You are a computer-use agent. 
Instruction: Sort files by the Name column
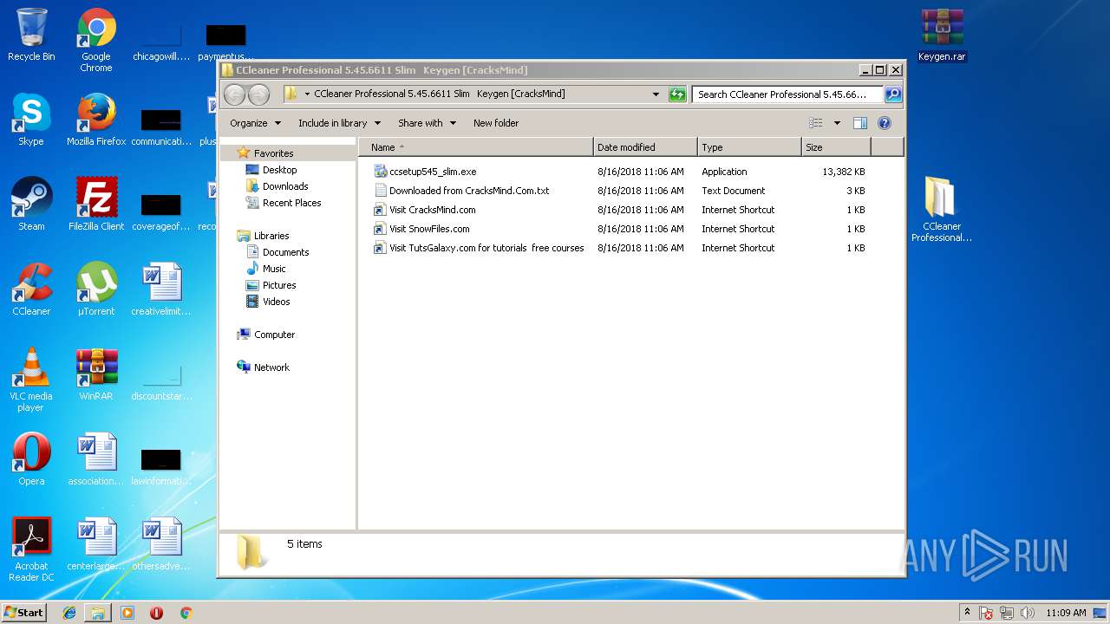(475, 147)
